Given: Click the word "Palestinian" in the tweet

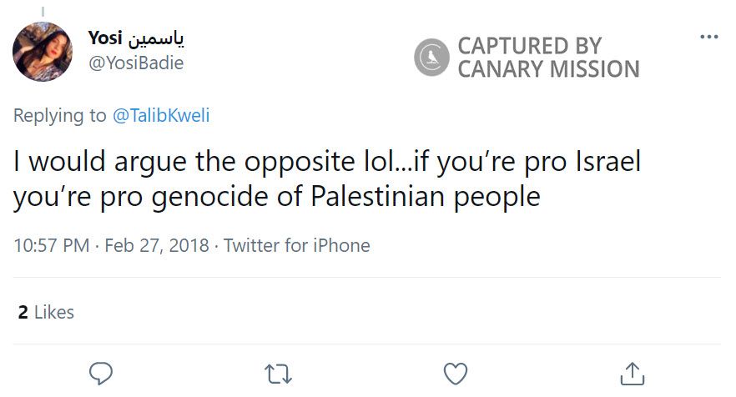Looking at the screenshot, I should [x=381, y=198].
